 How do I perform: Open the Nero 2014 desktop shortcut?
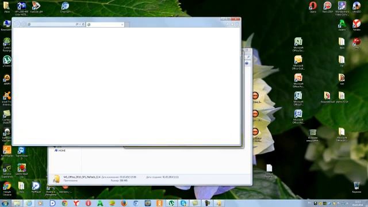coord(327,6)
